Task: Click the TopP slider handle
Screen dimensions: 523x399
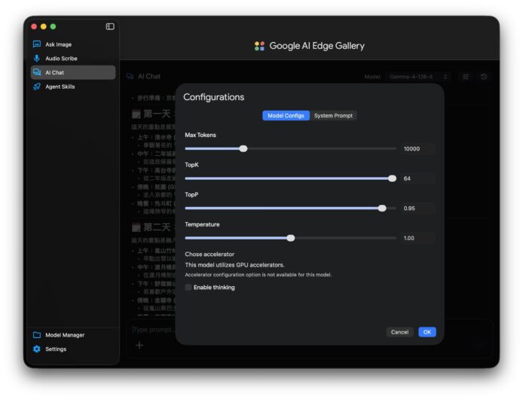Action: point(382,208)
